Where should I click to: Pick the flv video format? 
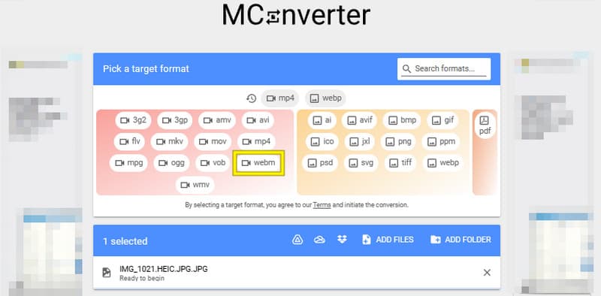[130, 141]
